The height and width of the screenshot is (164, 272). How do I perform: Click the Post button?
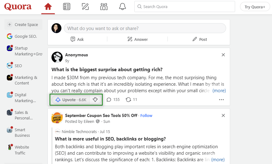pos(199,39)
